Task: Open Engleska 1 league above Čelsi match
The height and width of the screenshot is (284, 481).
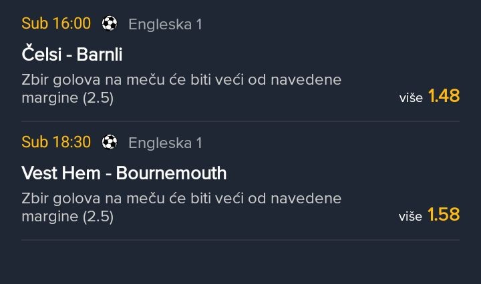Action: (165, 25)
